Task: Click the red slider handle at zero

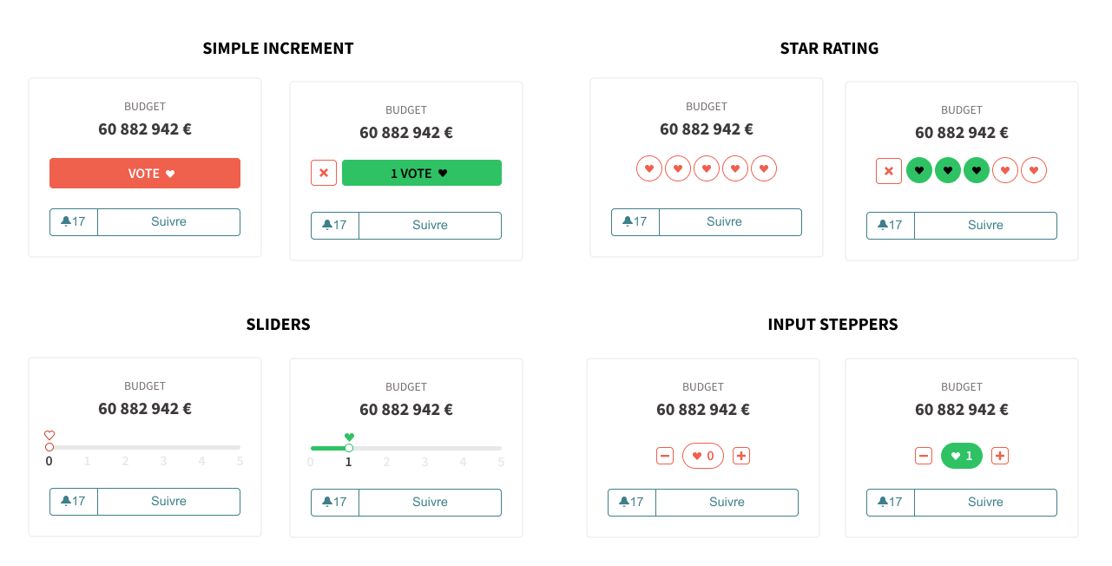Action: pos(49,447)
